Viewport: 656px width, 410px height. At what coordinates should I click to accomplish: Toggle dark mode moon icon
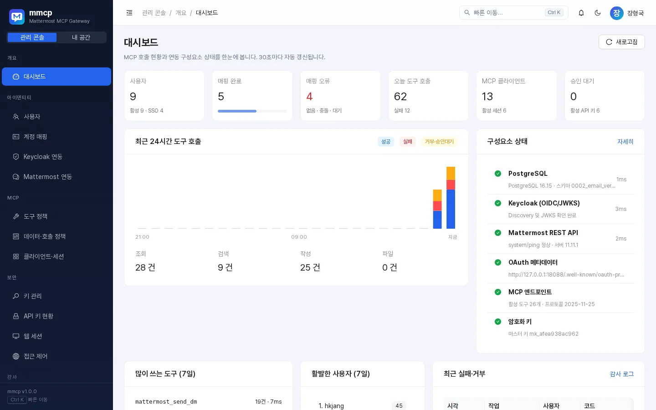[x=598, y=13]
